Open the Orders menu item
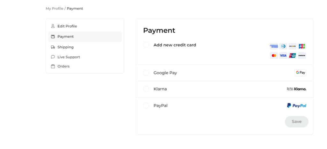Image resolution: width=327 pixels, height=149 pixels. click(x=85, y=67)
